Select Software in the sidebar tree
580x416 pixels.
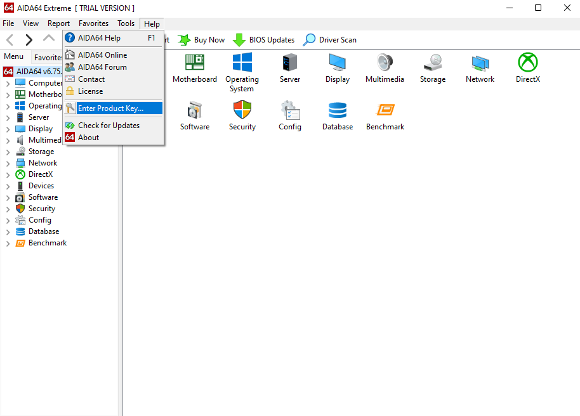[x=43, y=197]
